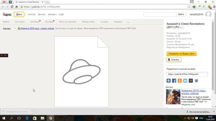Click the green clover extension icon
The image size is (216, 121).
point(194,7)
